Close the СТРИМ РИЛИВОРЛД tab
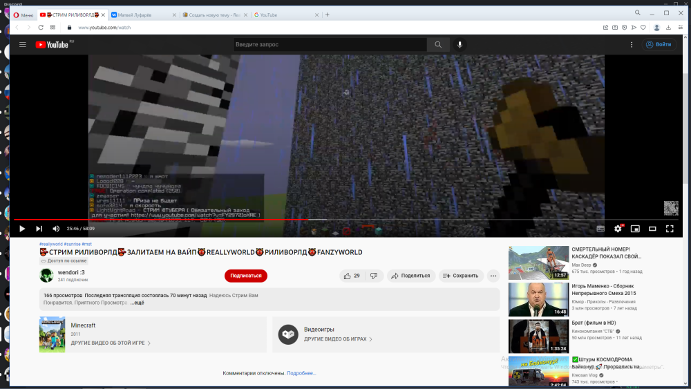The width and height of the screenshot is (691, 389). [x=103, y=15]
